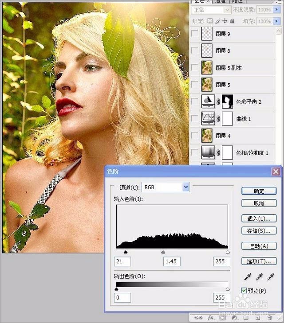Grab the white output levels slider
Viewport: 284px width, 323px height.
point(228,289)
